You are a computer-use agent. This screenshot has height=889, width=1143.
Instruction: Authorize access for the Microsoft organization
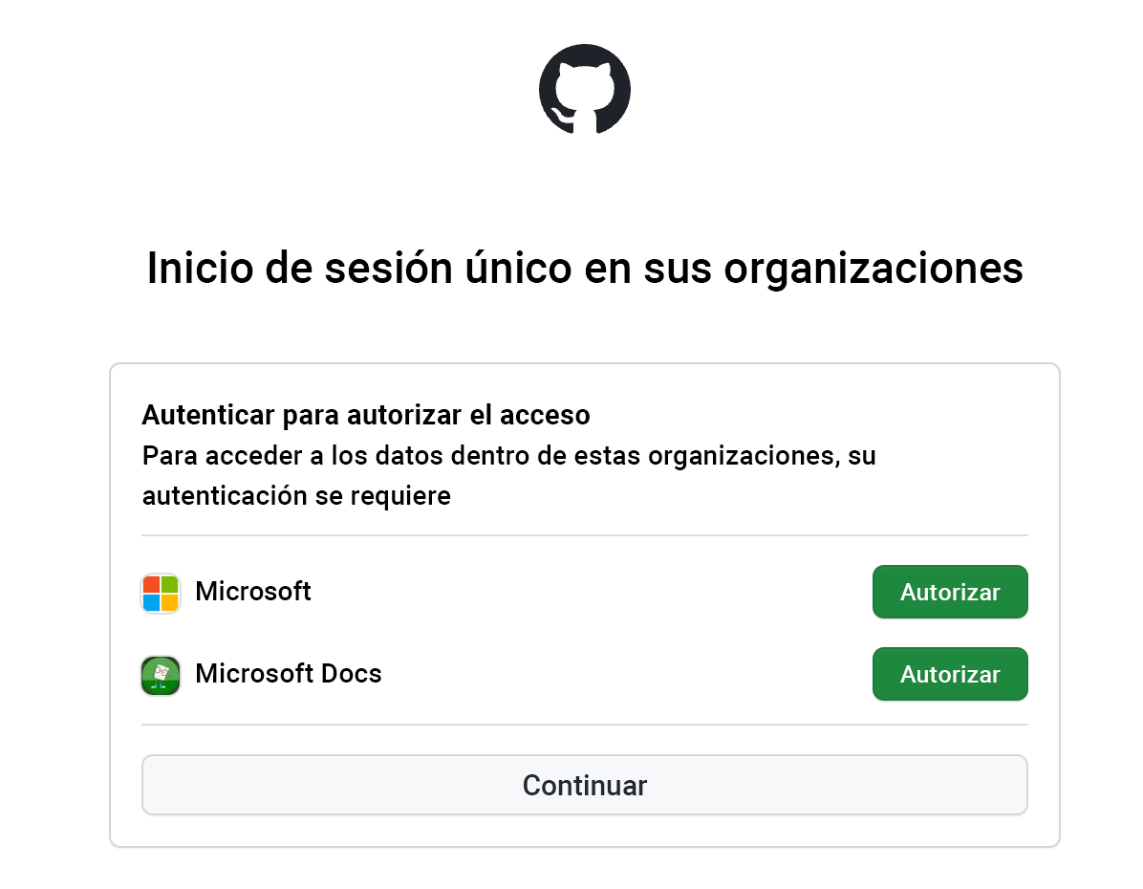(x=950, y=591)
